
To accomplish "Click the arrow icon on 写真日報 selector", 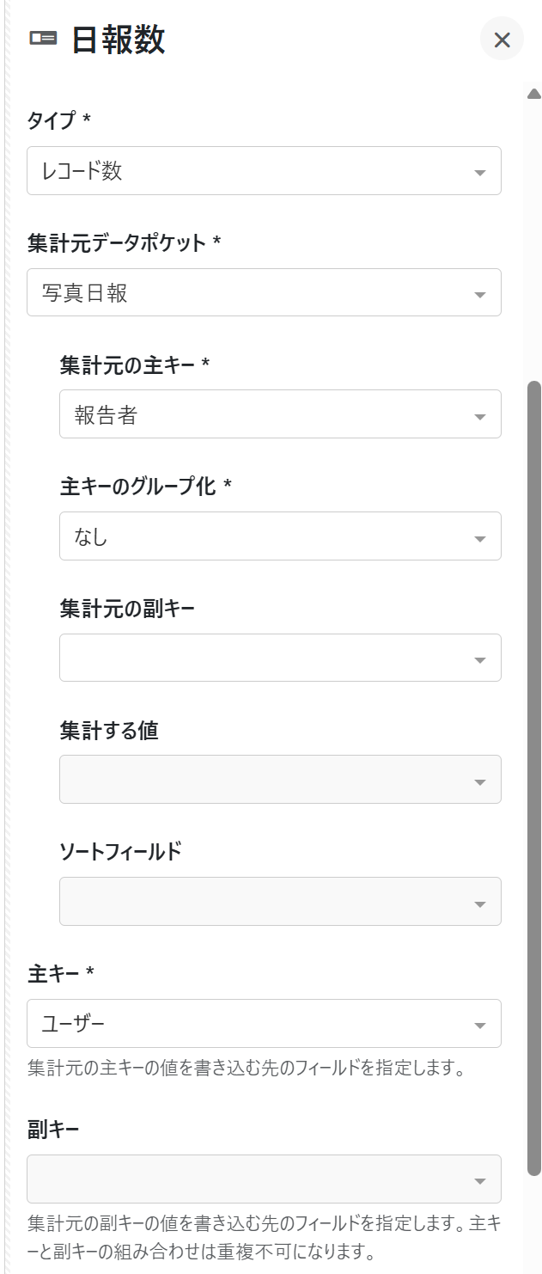I will click(x=480, y=295).
